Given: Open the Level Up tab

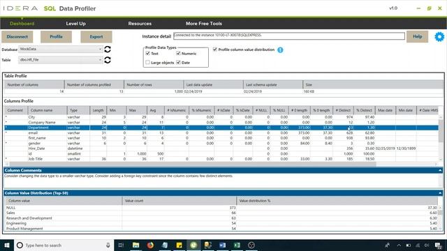Looking at the screenshot, I should 76,24.
